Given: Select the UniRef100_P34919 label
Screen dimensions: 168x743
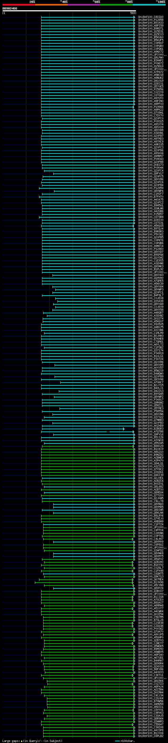Looking at the screenshot, I should [x=150, y=353].
